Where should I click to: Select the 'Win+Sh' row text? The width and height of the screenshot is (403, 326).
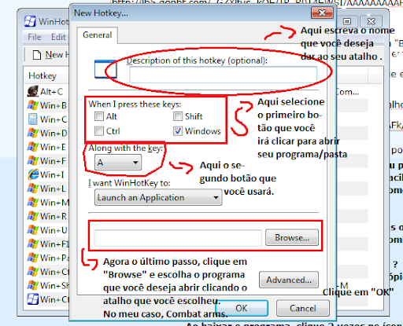point(54,286)
